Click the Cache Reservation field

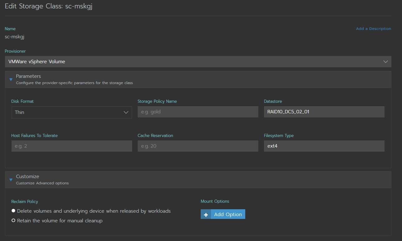(x=198, y=146)
